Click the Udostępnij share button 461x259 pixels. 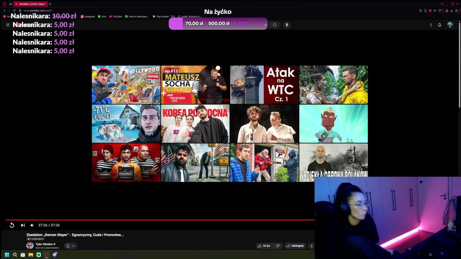(295, 246)
